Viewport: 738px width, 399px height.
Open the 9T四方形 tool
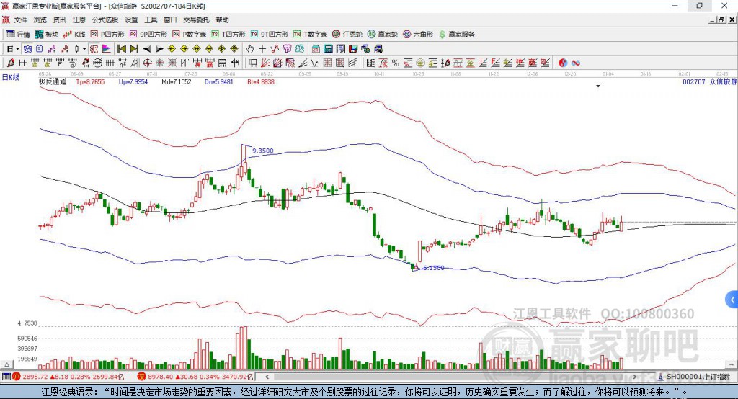(270, 35)
